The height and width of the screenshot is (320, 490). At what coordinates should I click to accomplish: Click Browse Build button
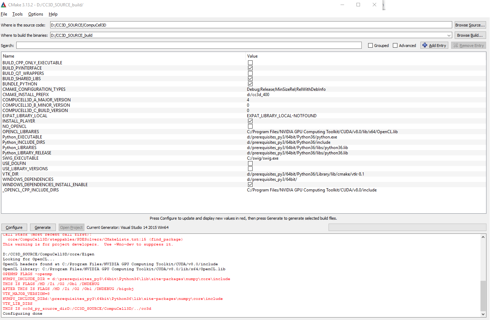[470, 35]
